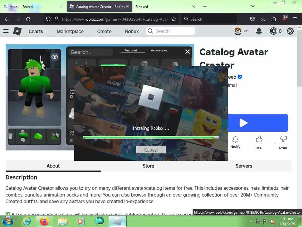Click the blue Play button
The width and height of the screenshot is (302, 227).
258,123
